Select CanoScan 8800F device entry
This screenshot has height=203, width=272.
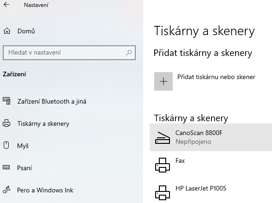coord(211,137)
